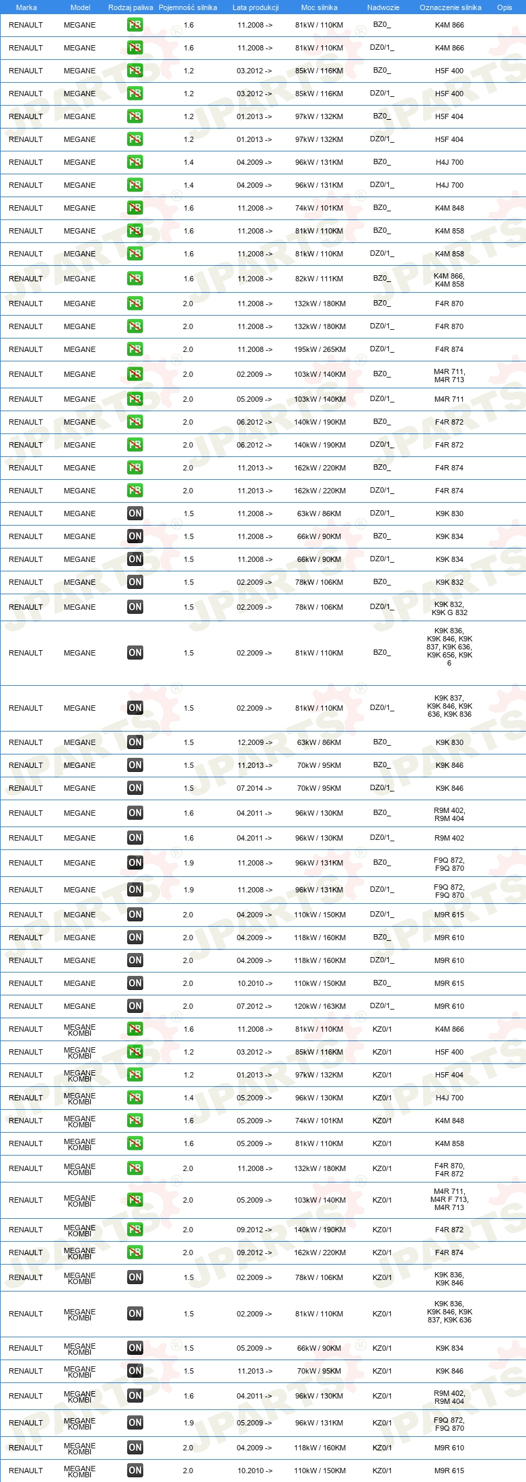Click the diesel icon in the 120kW / 163KM row
526x1482 pixels.
pyautogui.click(x=135, y=1006)
